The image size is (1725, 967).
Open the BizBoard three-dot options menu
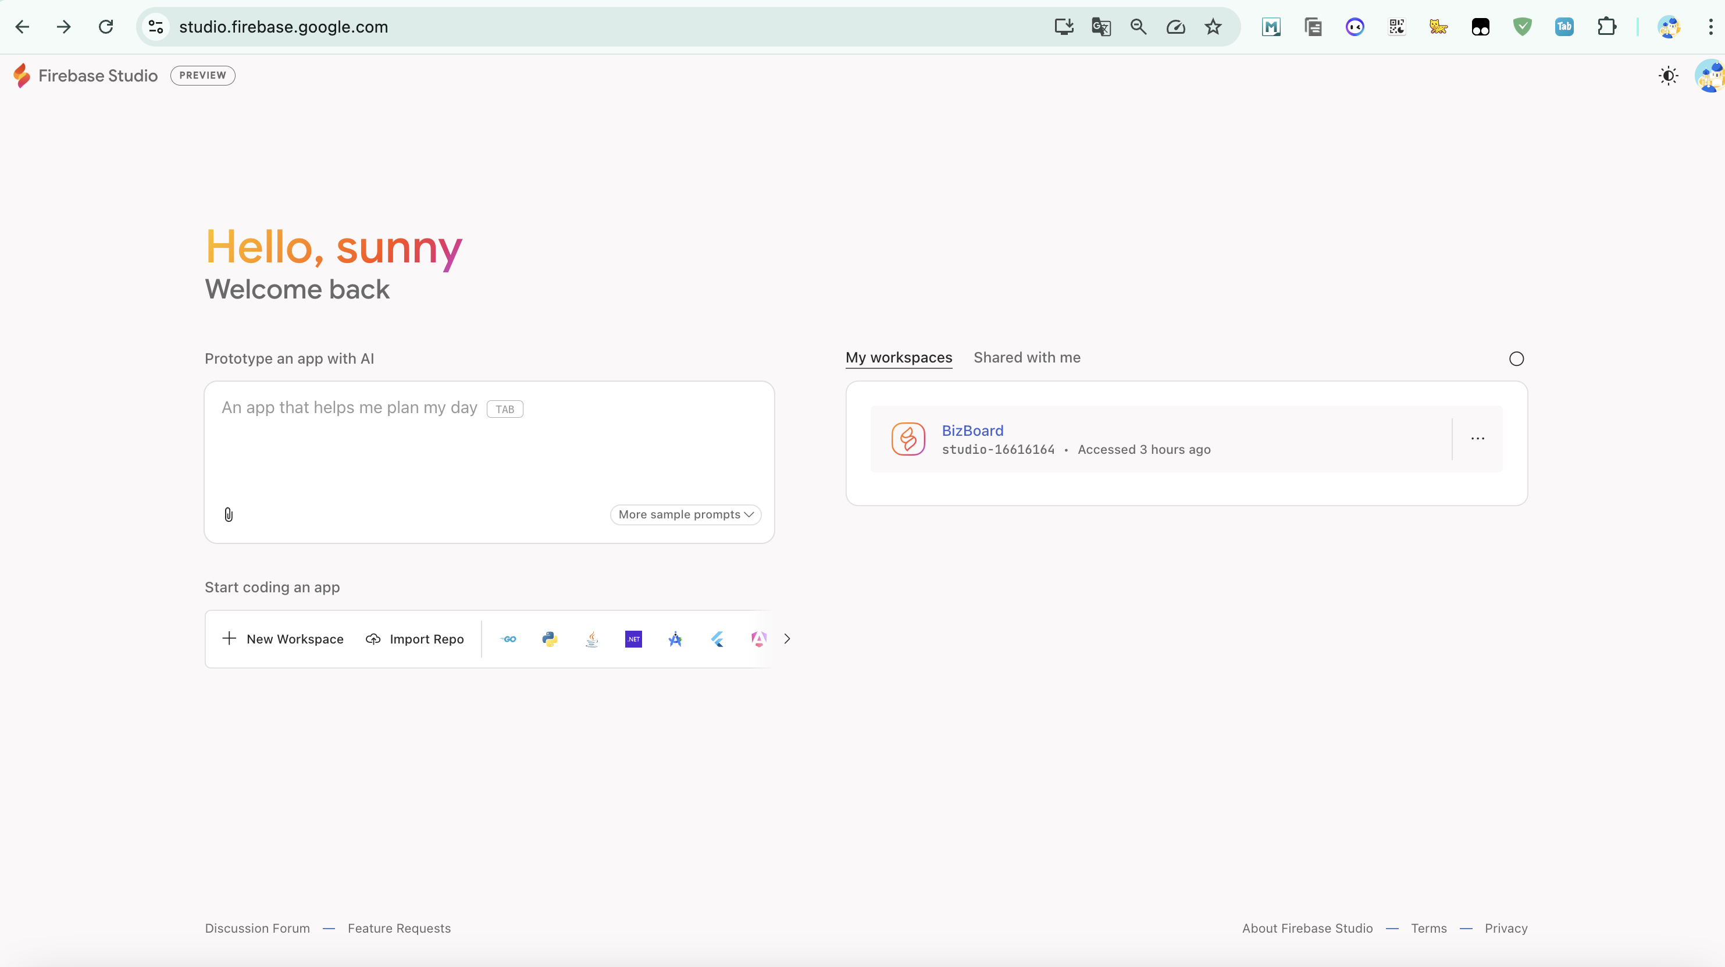(1478, 439)
